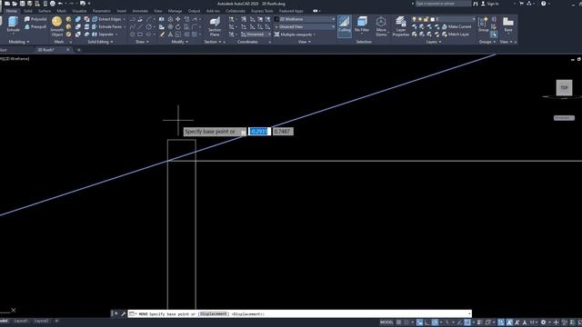Open the Manage ribbon tab

tap(175, 11)
